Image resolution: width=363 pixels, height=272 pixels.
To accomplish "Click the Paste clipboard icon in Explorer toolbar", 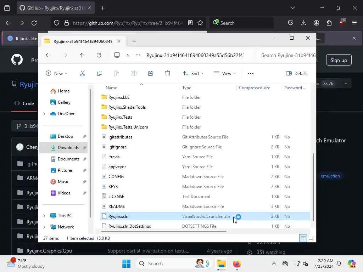I will 116,74.
